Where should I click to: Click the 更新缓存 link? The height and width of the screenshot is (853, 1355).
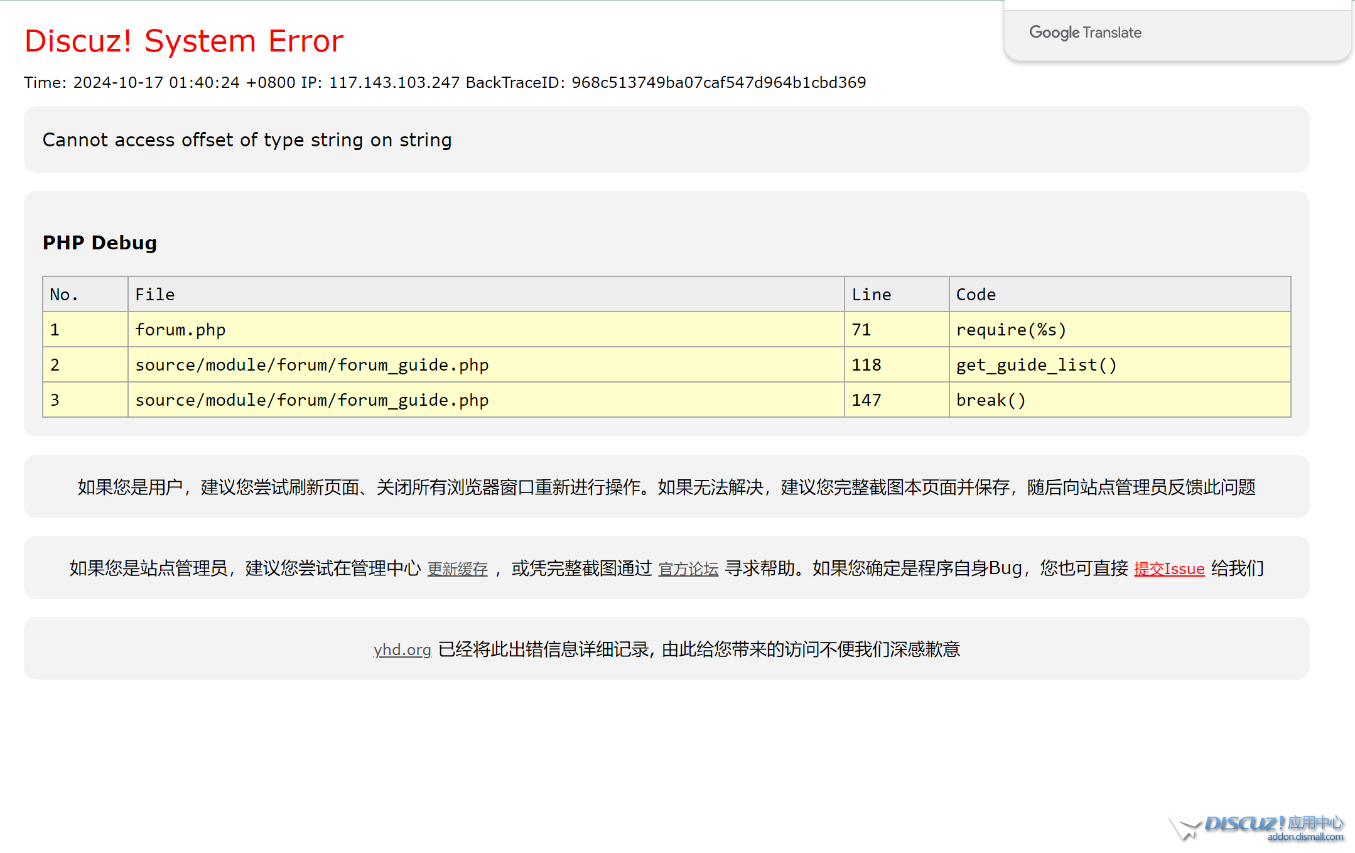(457, 569)
